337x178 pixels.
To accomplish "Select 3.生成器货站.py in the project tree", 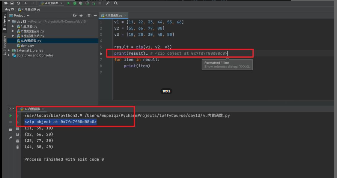I will (30, 36).
